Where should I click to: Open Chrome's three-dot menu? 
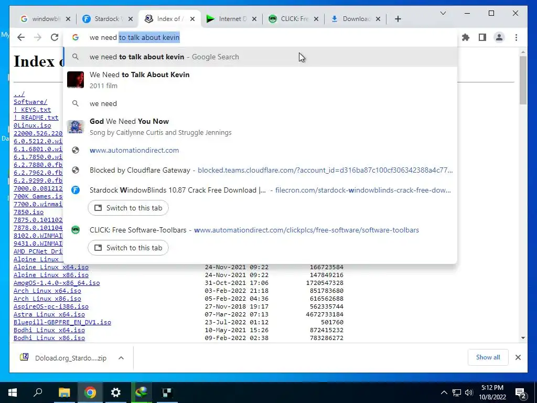(x=516, y=37)
